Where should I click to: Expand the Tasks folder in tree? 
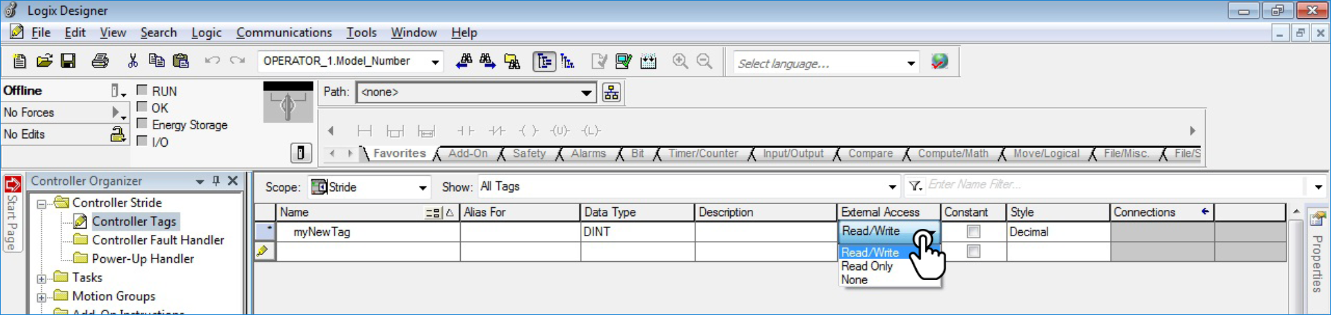42,278
